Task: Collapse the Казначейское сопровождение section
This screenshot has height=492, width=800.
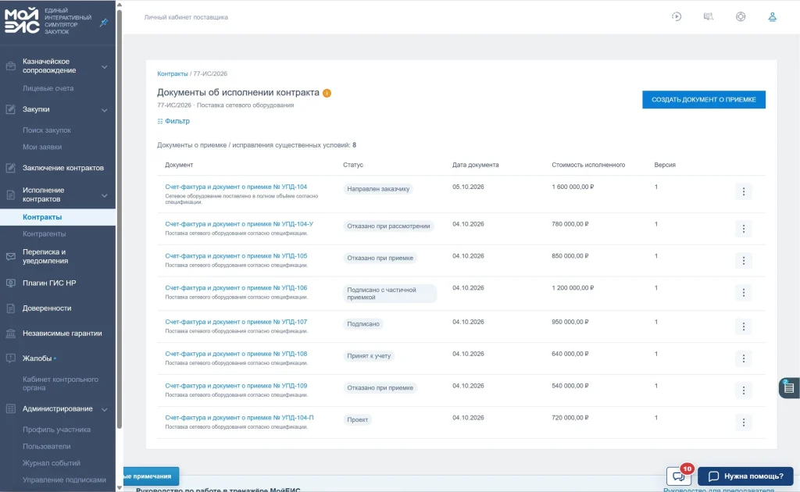Action: [104, 67]
